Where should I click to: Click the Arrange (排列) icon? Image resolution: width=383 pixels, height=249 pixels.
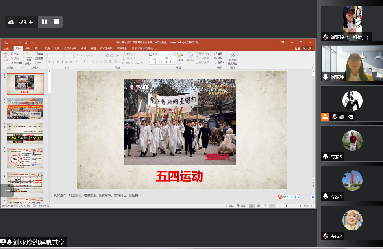pos(180,55)
